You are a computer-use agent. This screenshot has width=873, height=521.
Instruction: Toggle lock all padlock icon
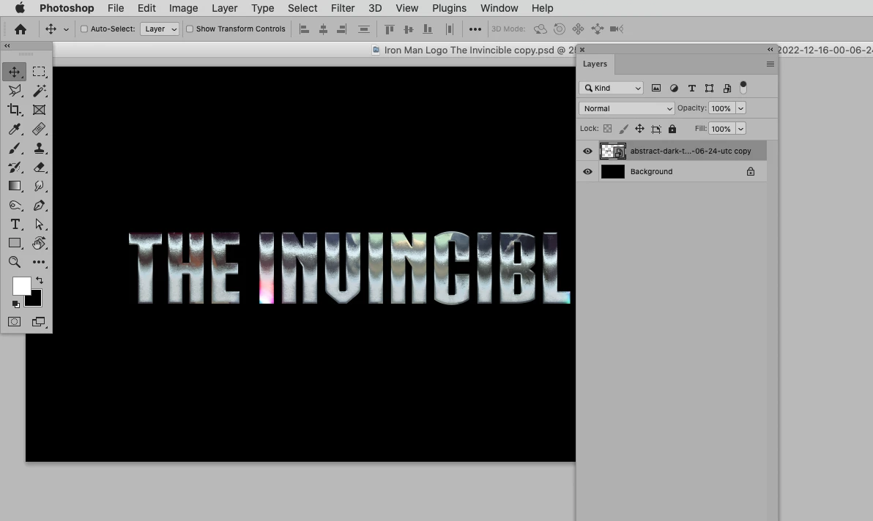point(672,129)
